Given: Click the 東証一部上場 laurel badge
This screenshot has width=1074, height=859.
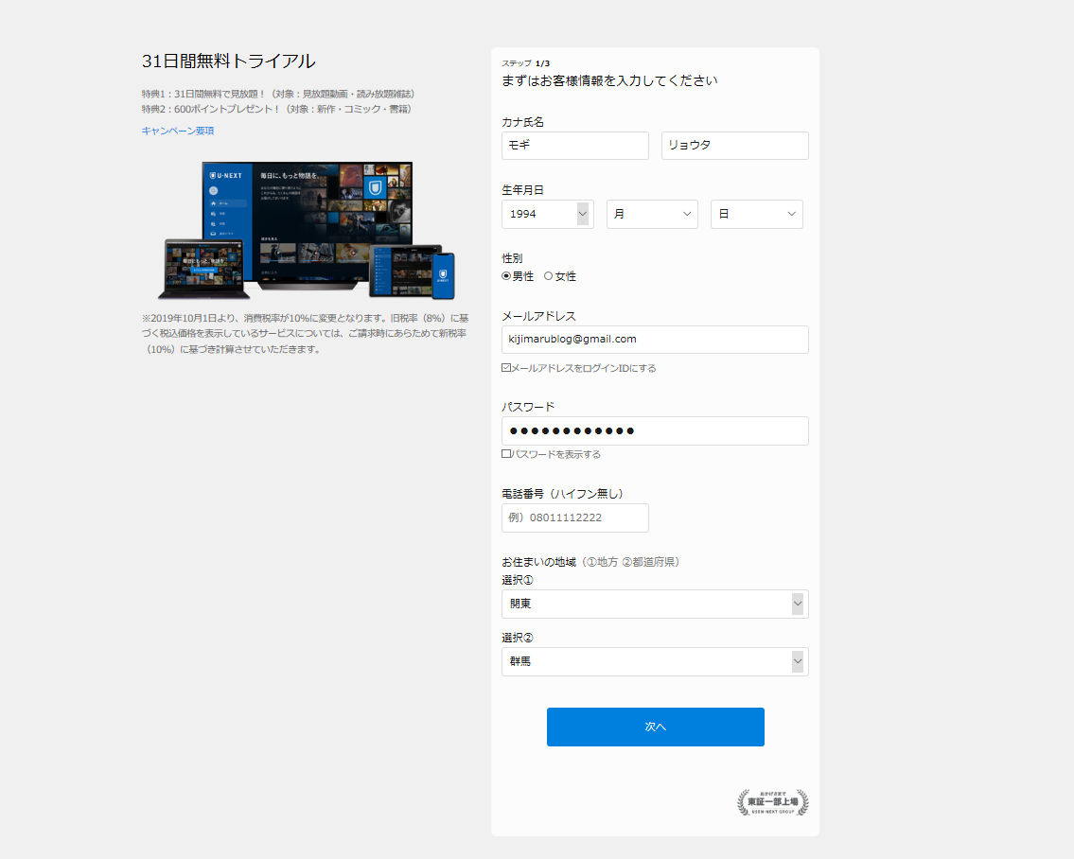Looking at the screenshot, I should [x=773, y=802].
